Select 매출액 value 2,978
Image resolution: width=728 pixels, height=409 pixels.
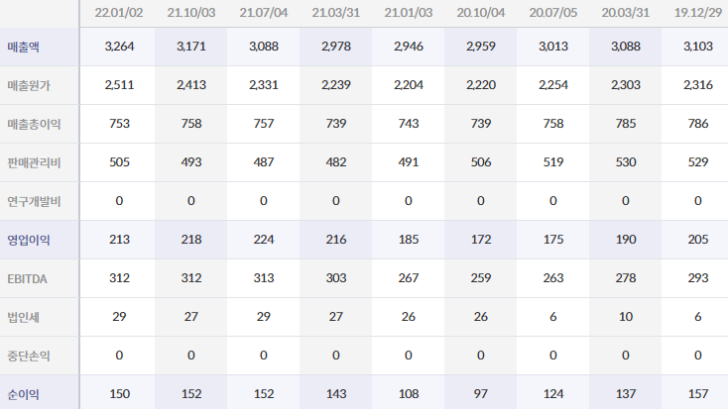pyautogui.click(x=336, y=47)
